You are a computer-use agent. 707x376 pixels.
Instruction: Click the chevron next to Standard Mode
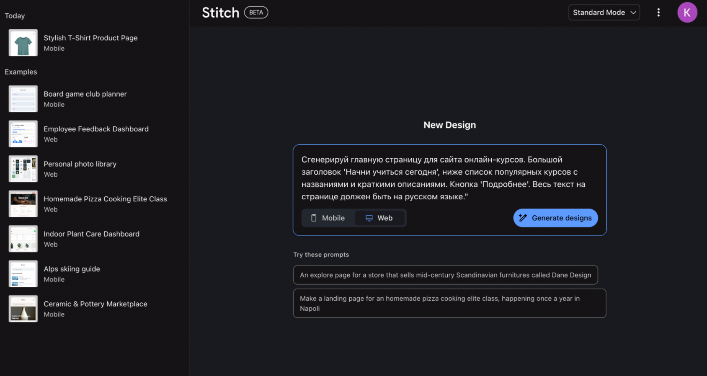tap(633, 13)
